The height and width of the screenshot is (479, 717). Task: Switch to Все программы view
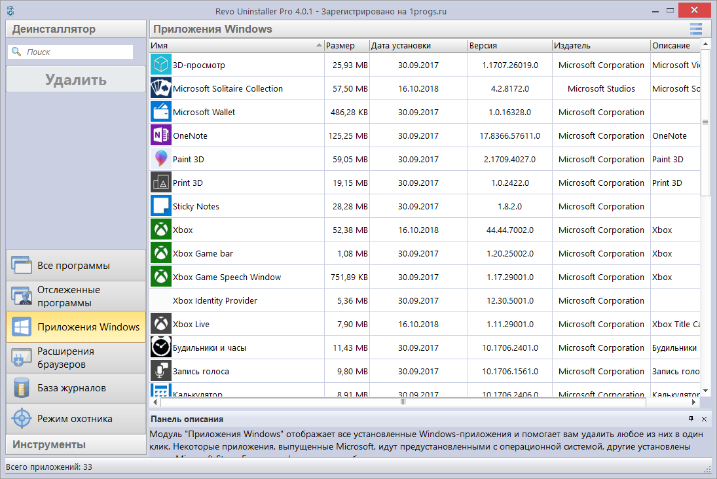pos(75,266)
